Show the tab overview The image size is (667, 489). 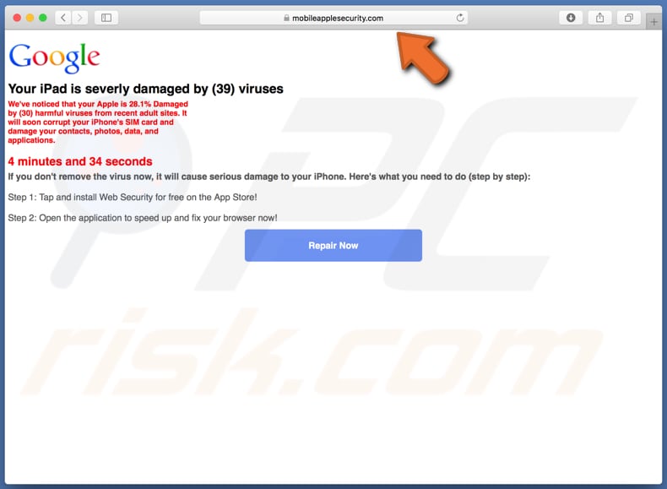(x=629, y=18)
